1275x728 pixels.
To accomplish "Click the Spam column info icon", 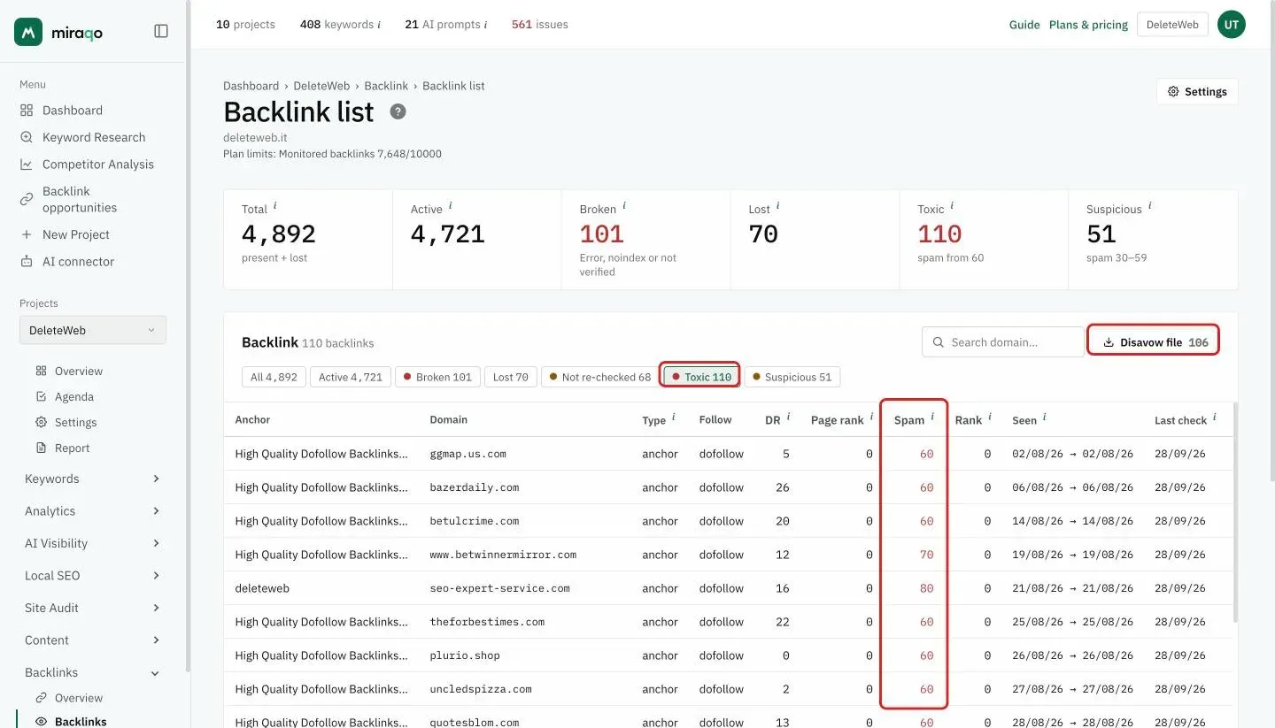I will click(x=932, y=417).
